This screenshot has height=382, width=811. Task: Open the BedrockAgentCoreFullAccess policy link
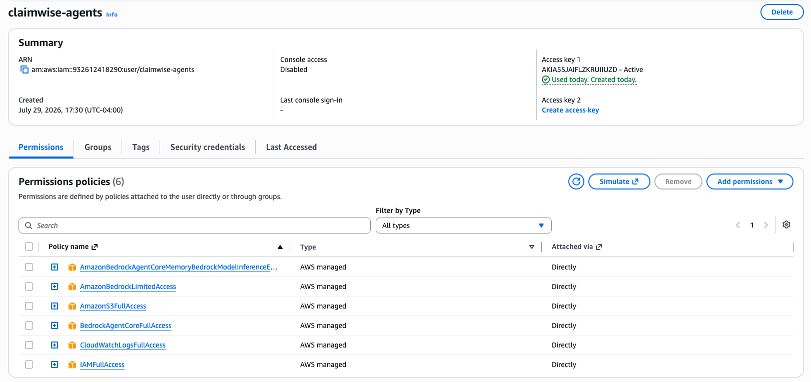126,325
